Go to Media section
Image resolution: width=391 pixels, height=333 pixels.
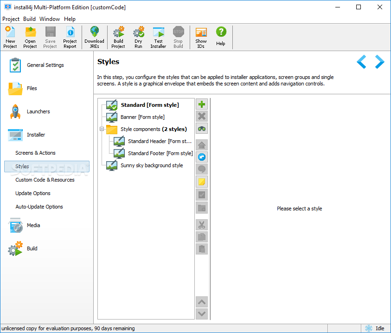24,225
